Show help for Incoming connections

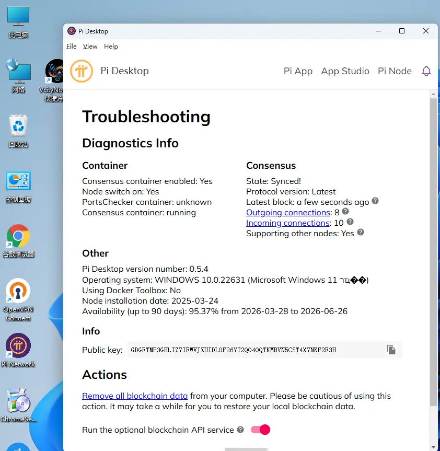point(350,222)
